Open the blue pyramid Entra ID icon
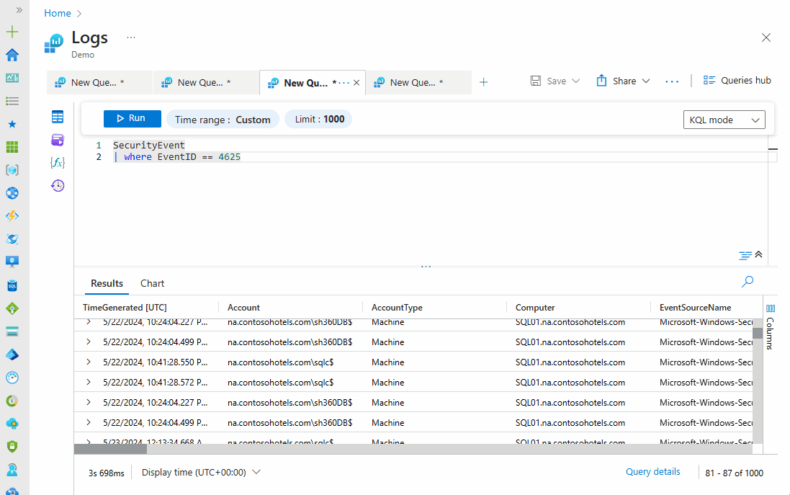790x495 pixels. (x=12, y=355)
